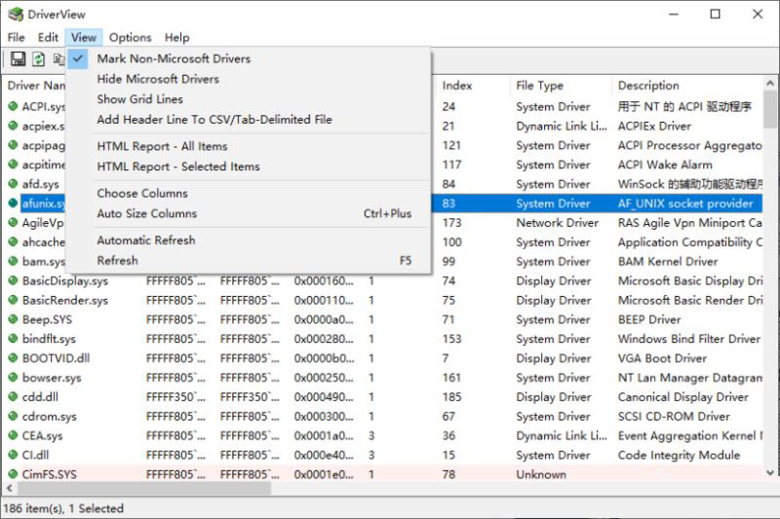Turn on Automatic Refresh
The height and width of the screenshot is (519, 780).
pos(145,241)
